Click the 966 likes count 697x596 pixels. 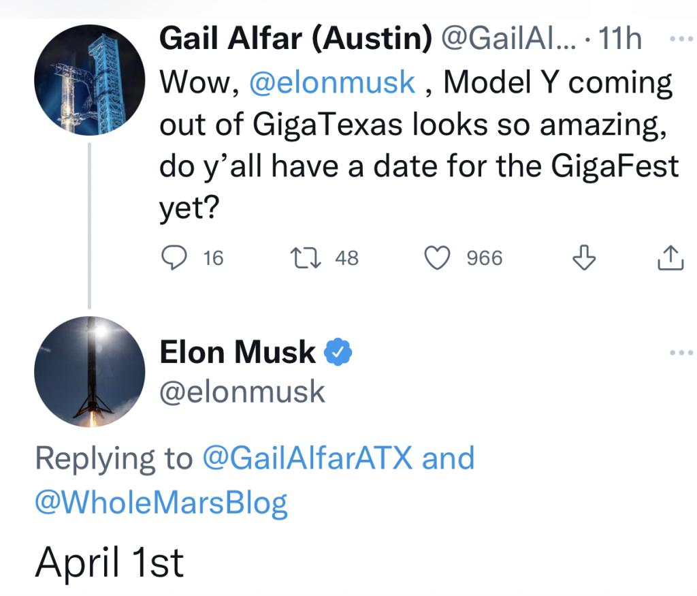click(484, 258)
